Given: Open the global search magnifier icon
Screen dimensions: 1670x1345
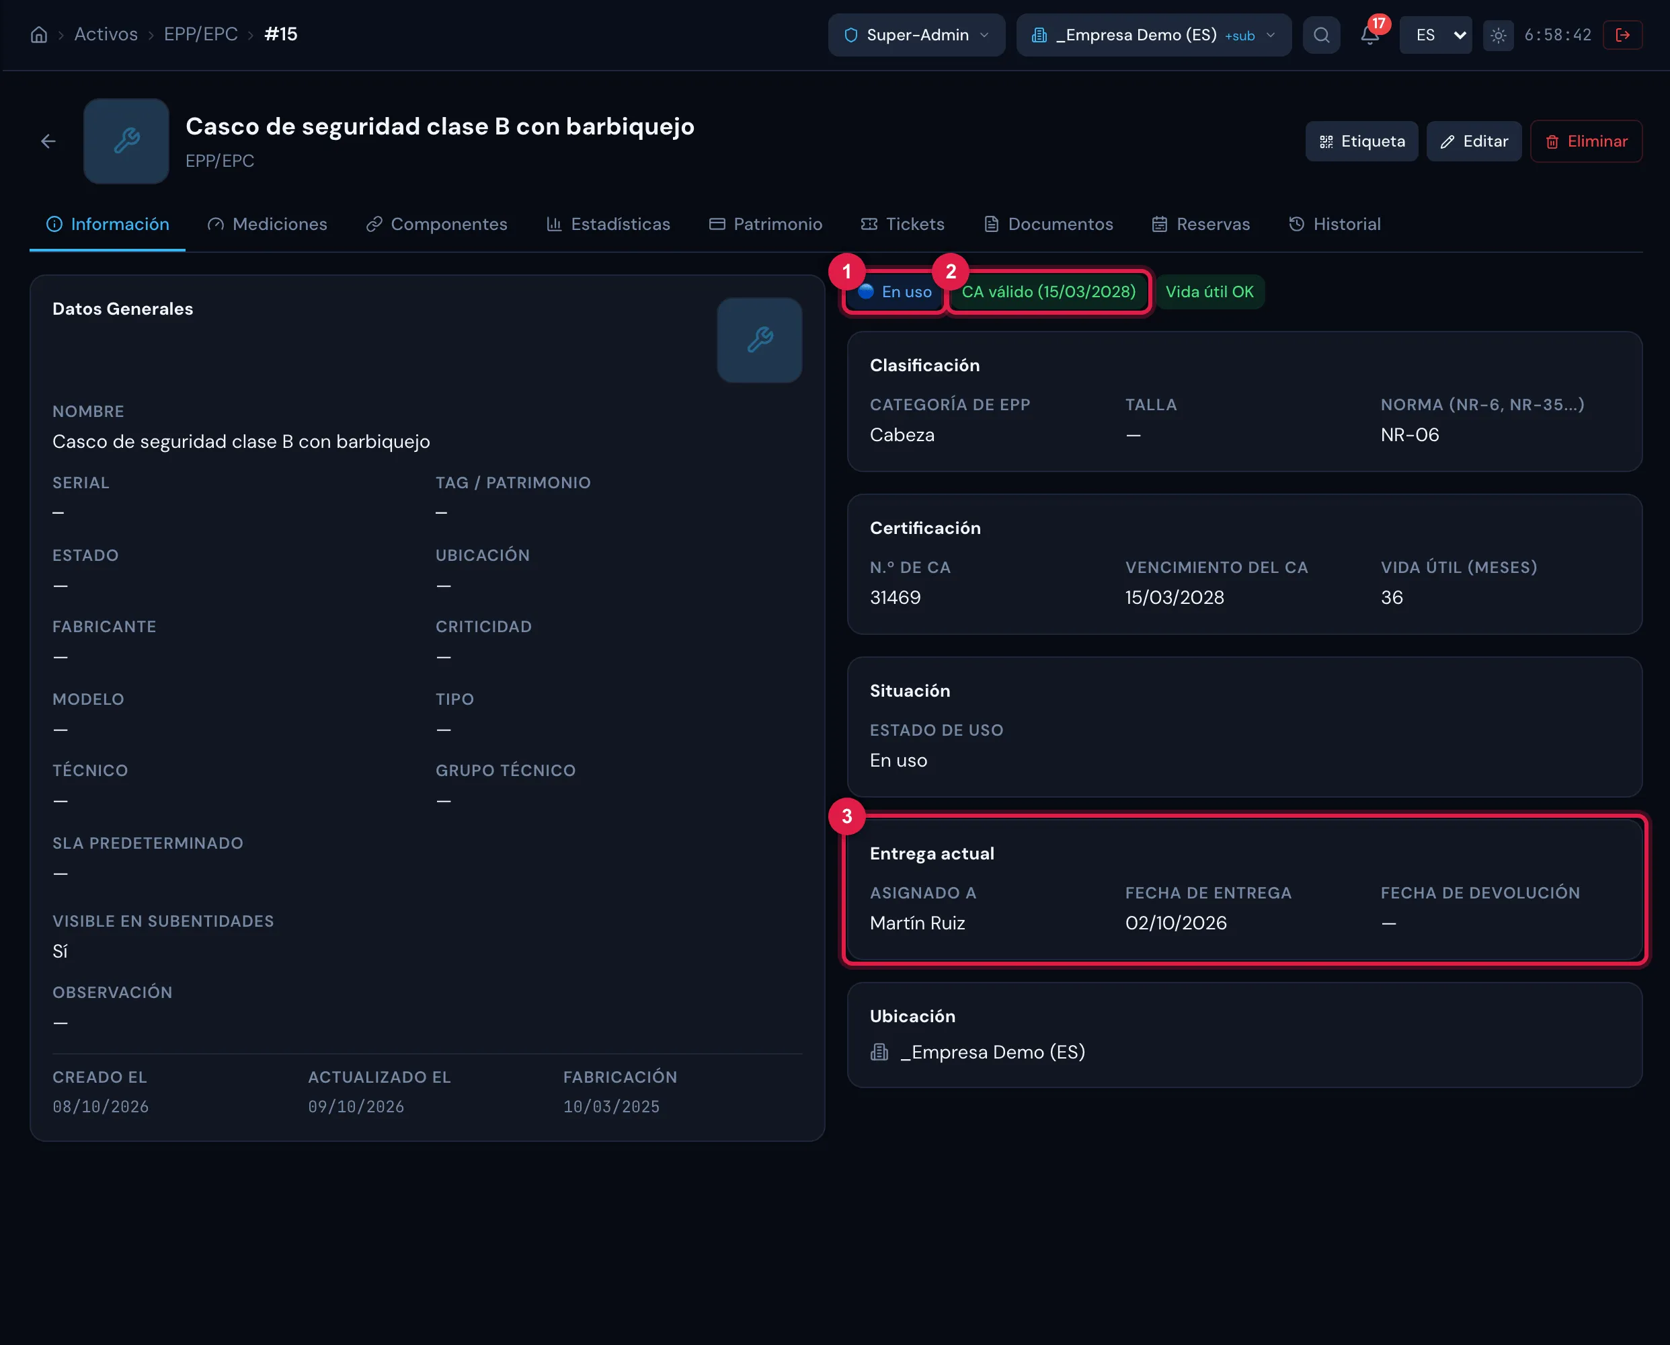Looking at the screenshot, I should point(1322,35).
